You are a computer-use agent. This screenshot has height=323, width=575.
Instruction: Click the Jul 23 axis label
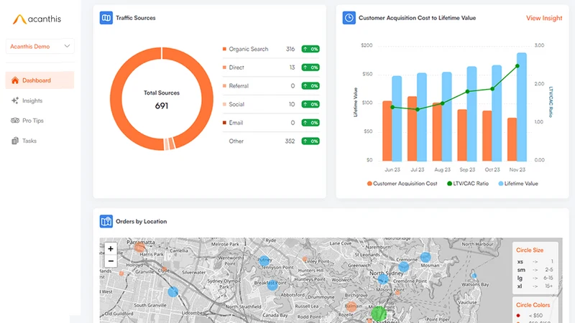tap(418, 169)
